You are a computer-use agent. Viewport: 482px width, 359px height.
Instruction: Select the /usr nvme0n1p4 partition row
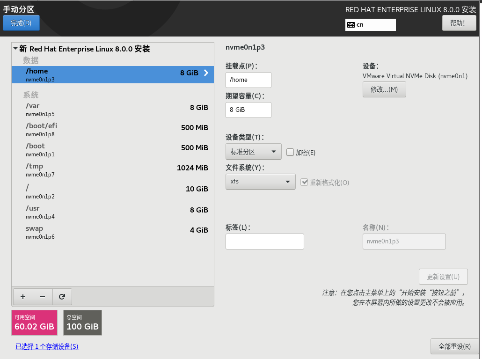113,212
